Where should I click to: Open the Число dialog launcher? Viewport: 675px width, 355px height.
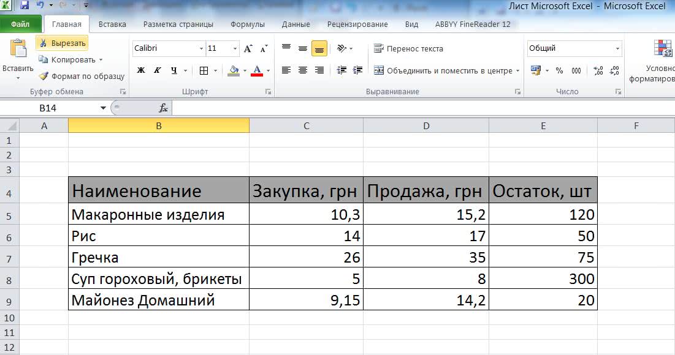[618, 92]
